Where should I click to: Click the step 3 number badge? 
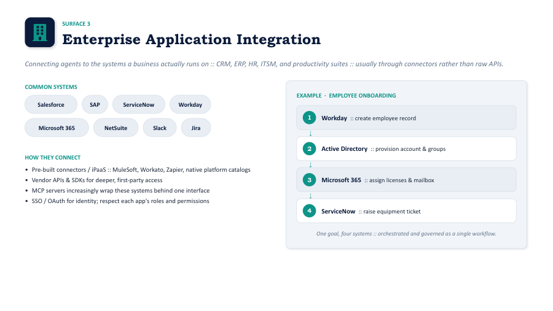pos(309,180)
